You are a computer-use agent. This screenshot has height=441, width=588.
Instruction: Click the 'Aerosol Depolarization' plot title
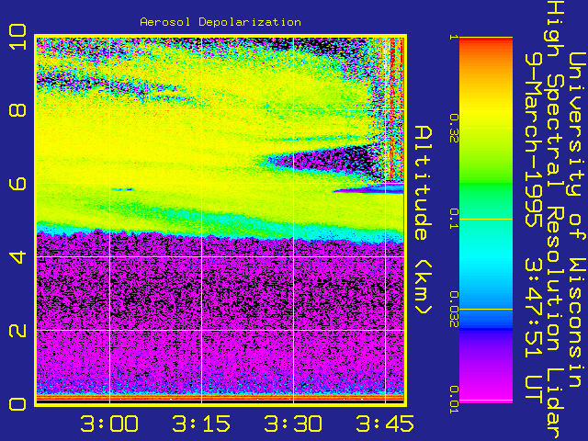point(220,22)
